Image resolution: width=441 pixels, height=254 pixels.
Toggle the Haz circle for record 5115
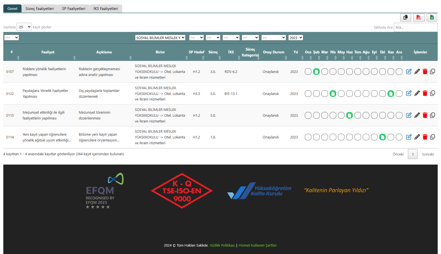(x=349, y=115)
